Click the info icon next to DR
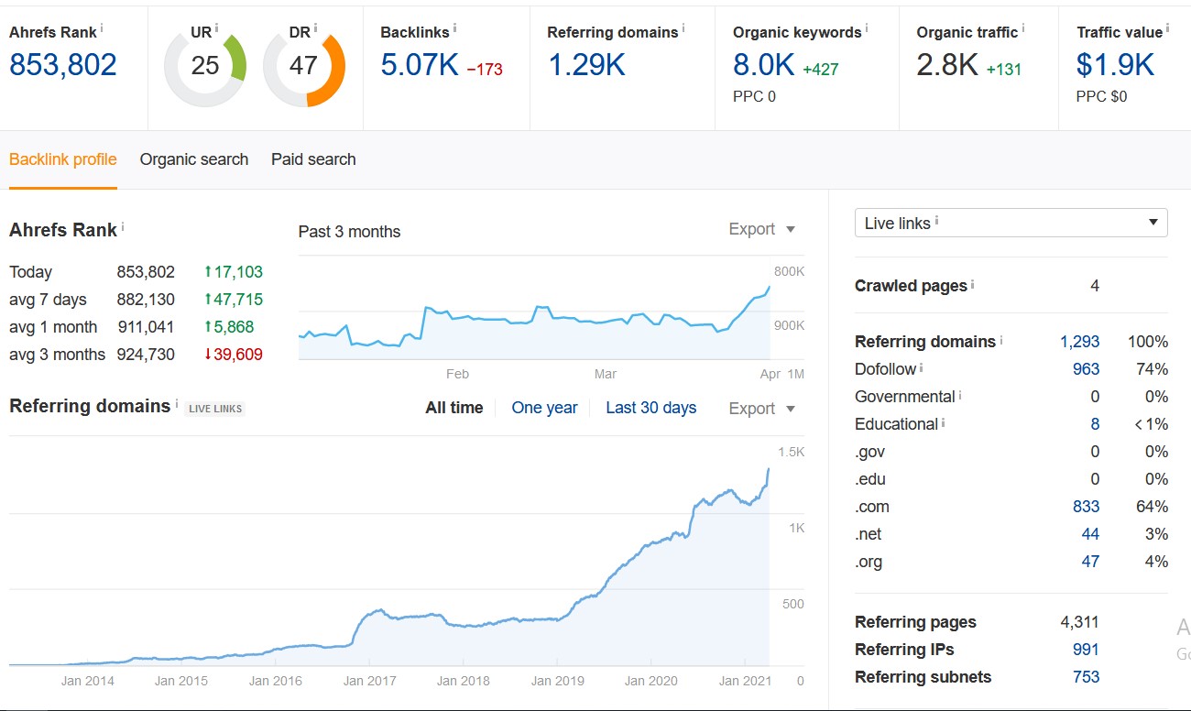 [316, 27]
